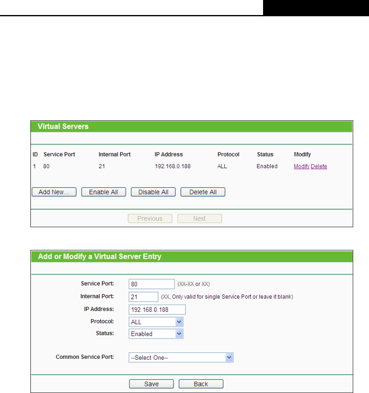
Task: Click the Status column header
Action: point(265,154)
